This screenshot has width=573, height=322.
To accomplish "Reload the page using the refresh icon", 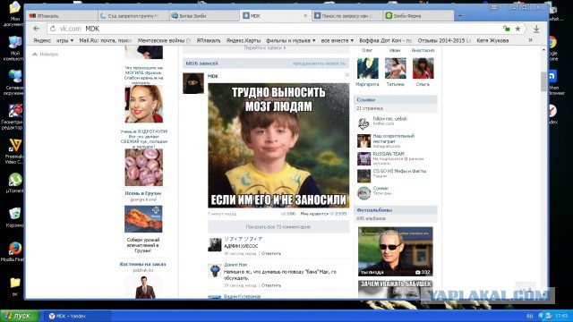I will [x=53, y=29].
